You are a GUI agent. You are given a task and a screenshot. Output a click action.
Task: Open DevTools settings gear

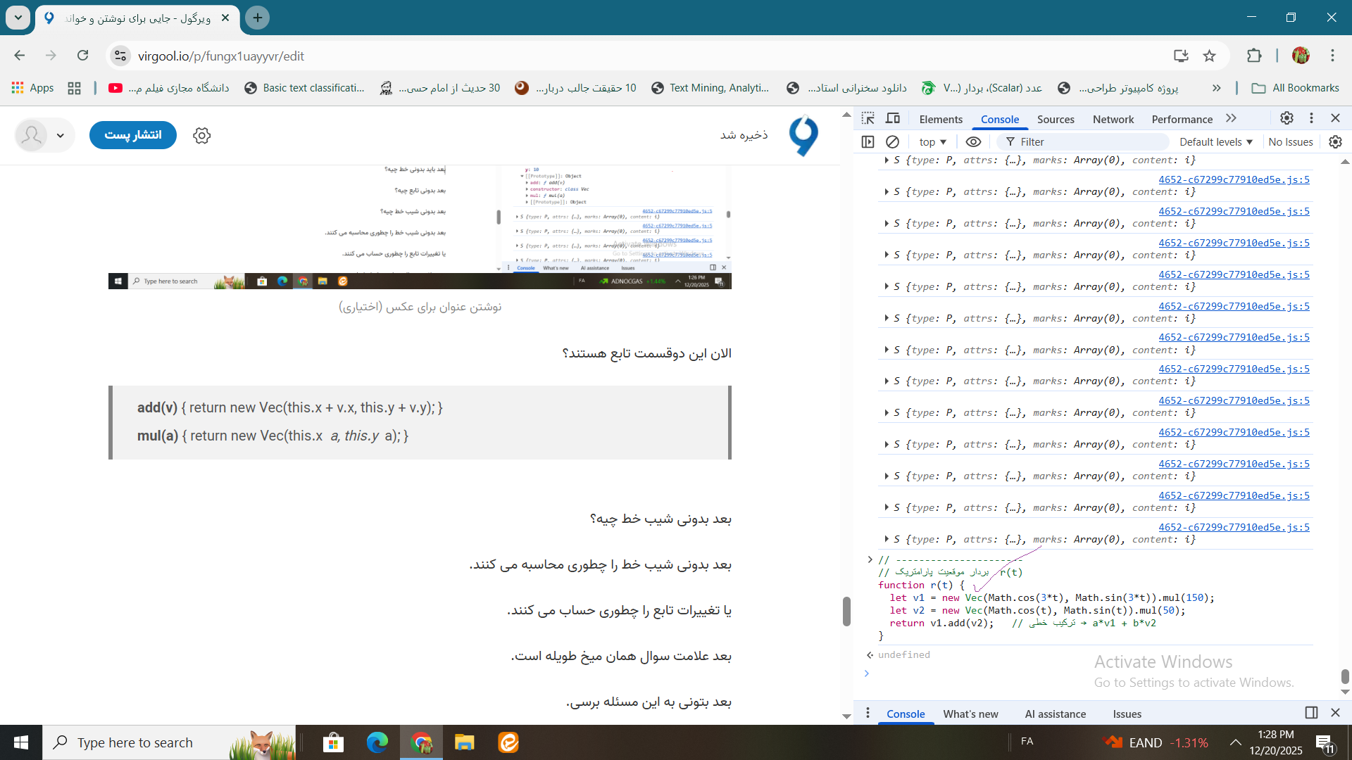tap(1287, 118)
